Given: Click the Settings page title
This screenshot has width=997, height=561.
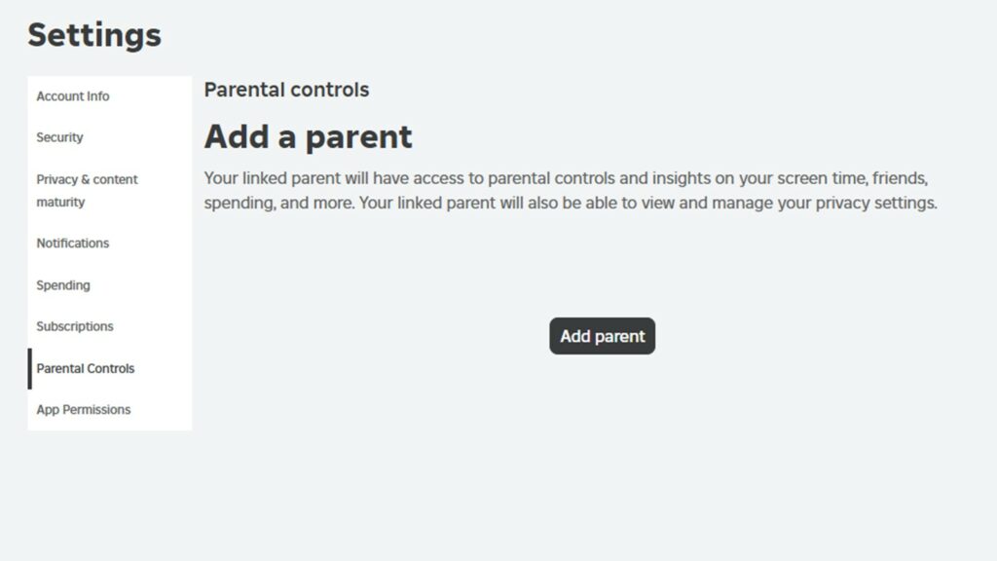Looking at the screenshot, I should (x=94, y=35).
